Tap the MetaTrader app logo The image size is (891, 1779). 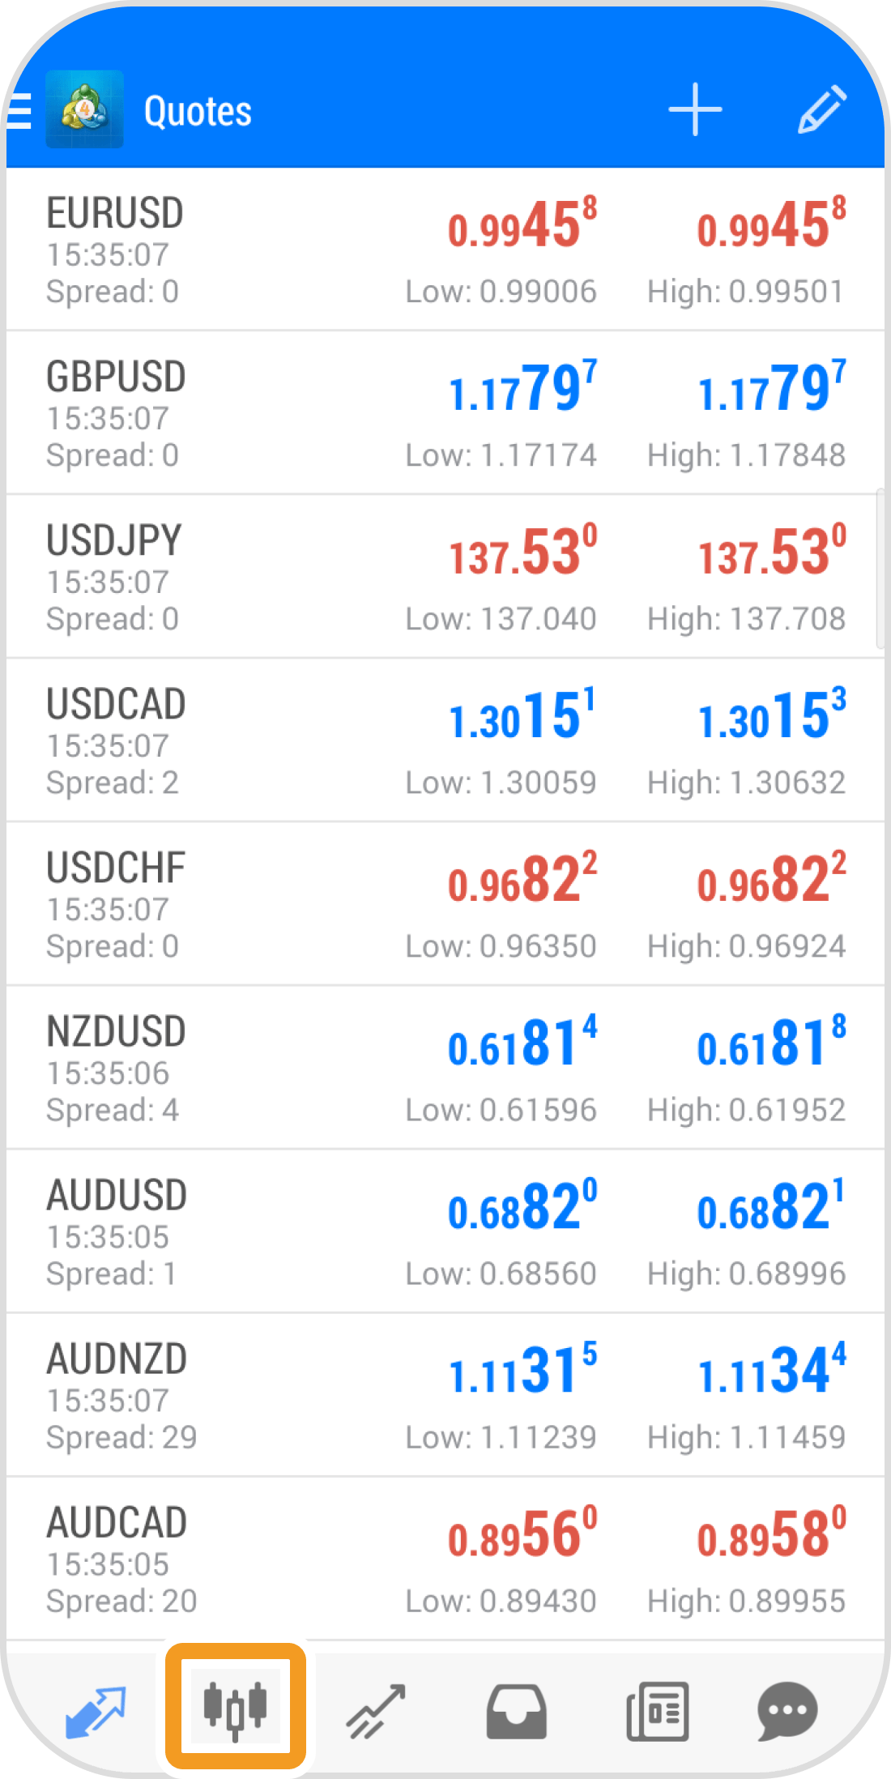click(84, 110)
